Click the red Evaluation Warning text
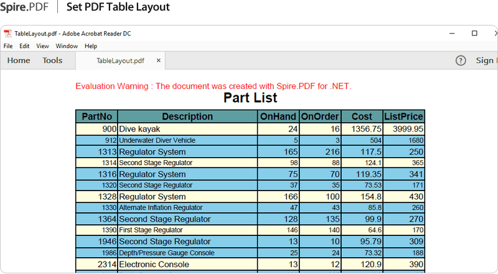 click(x=214, y=86)
